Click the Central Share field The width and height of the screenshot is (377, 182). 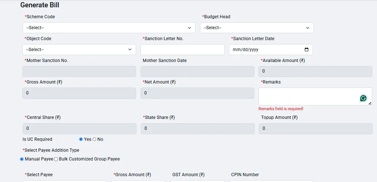pos(79,128)
